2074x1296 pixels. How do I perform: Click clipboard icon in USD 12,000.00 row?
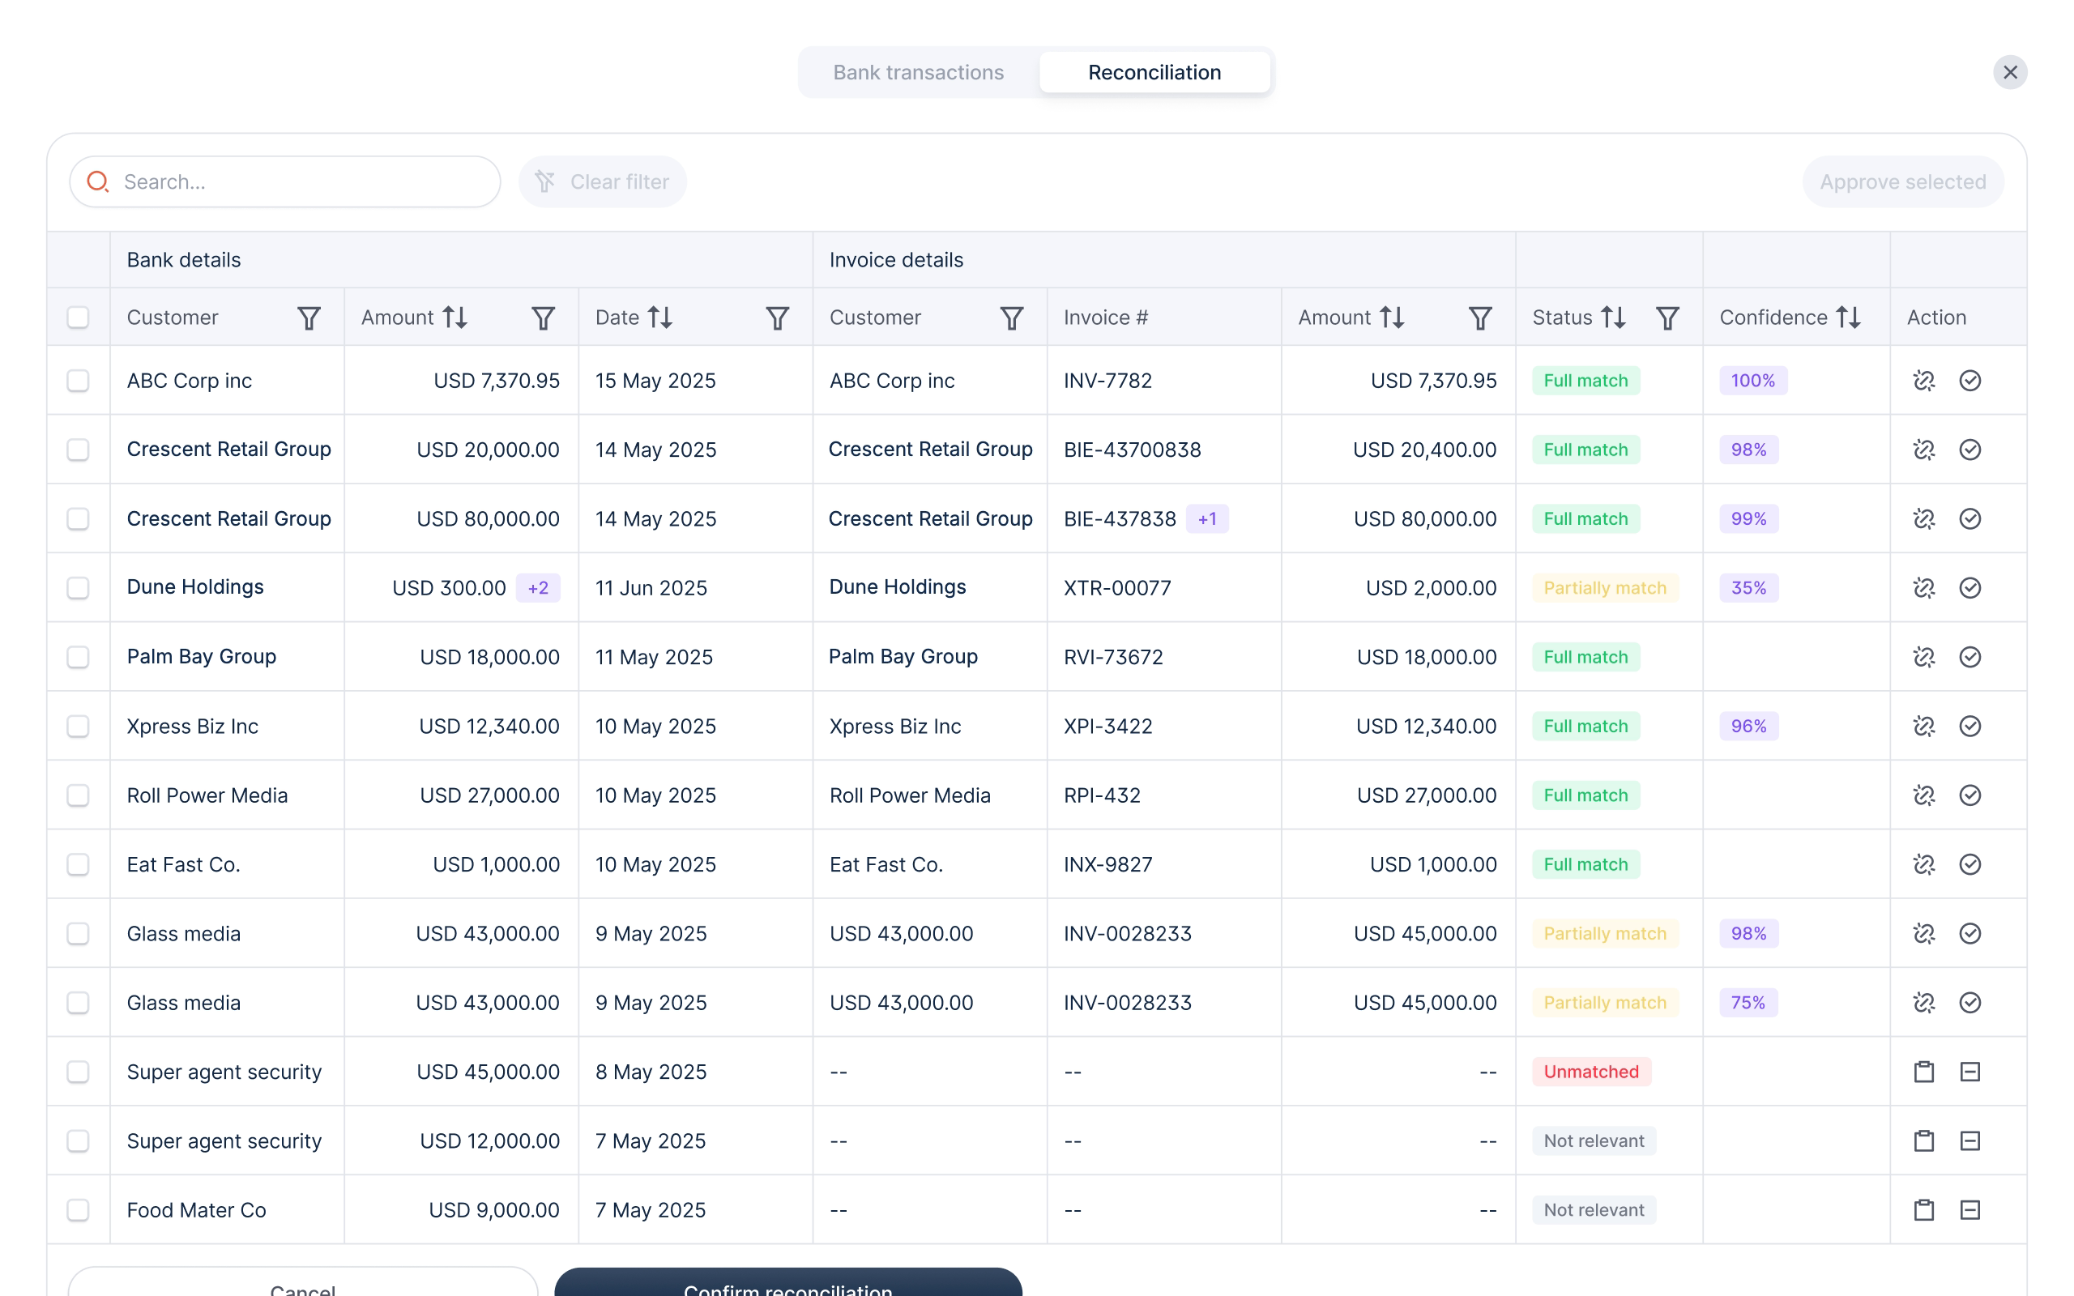tap(1924, 1140)
